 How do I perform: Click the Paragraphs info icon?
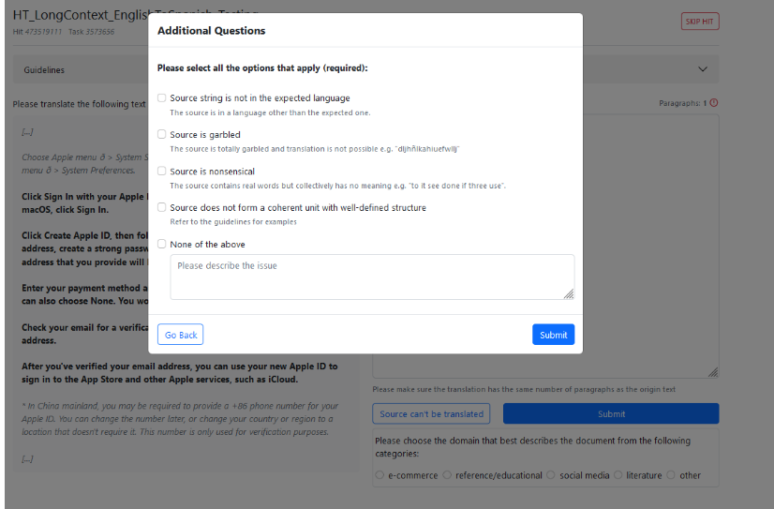[x=714, y=103]
